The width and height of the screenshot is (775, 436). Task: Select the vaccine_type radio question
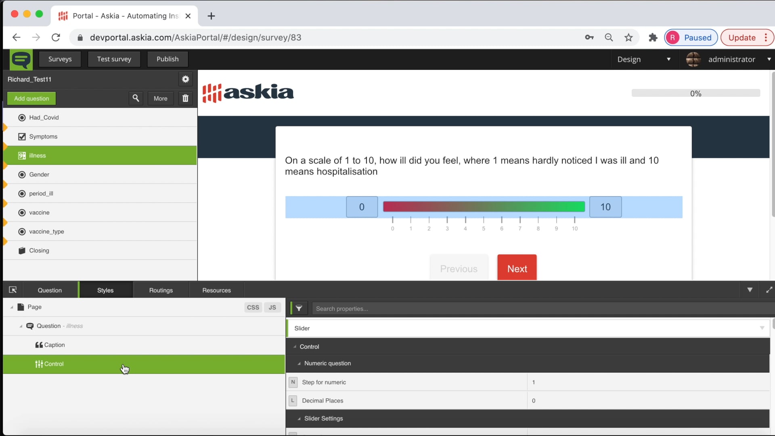tap(47, 232)
